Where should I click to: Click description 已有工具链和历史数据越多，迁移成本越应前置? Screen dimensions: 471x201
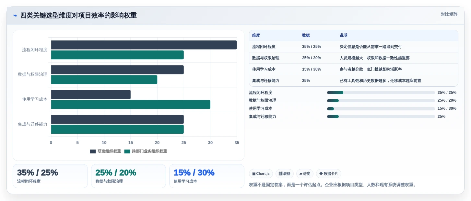(x=381, y=81)
